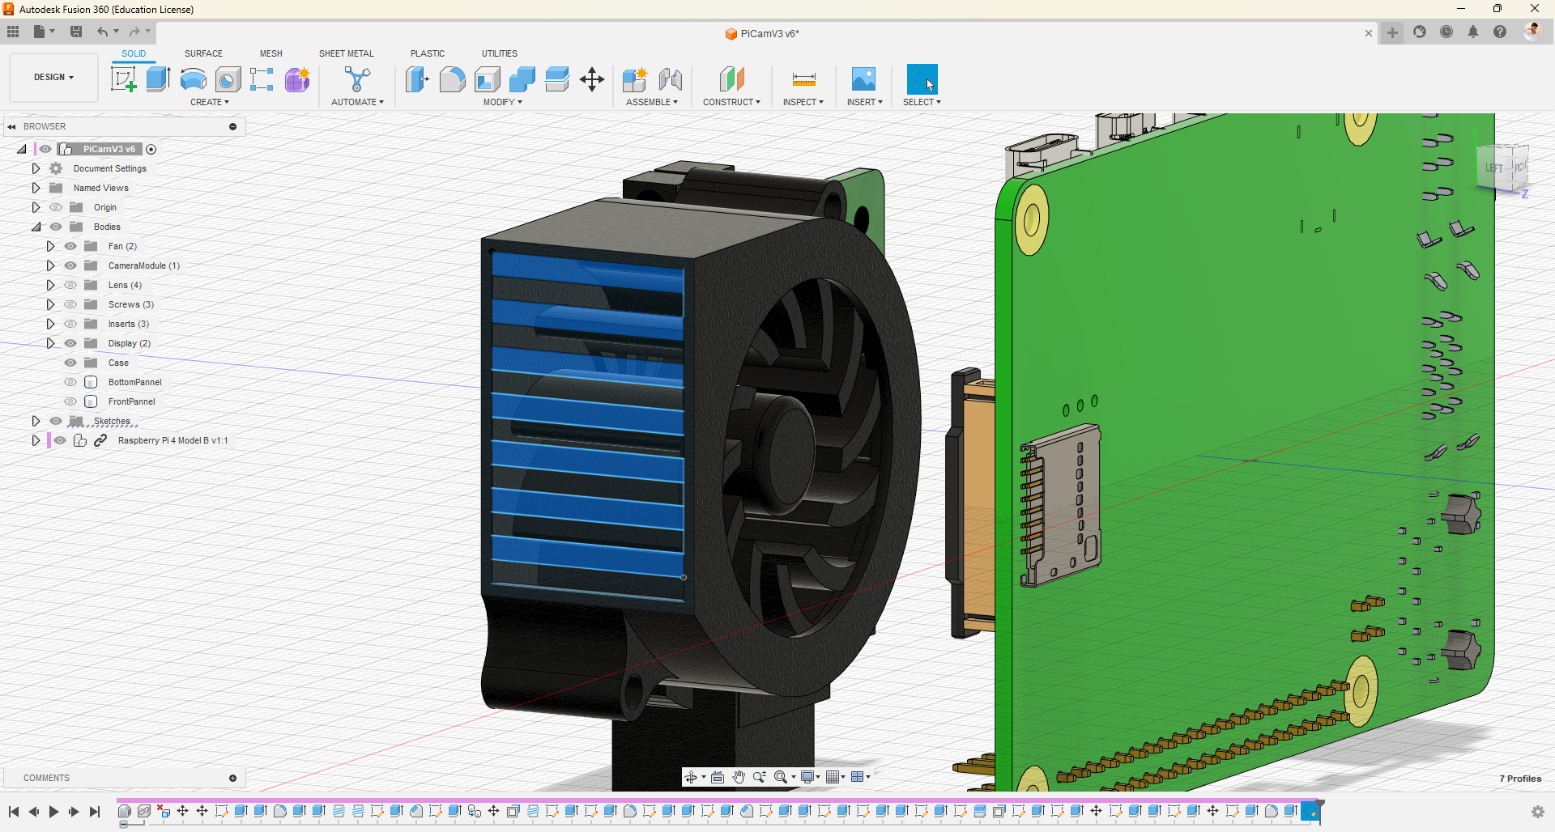Open the INSERT menu label

[864, 102]
